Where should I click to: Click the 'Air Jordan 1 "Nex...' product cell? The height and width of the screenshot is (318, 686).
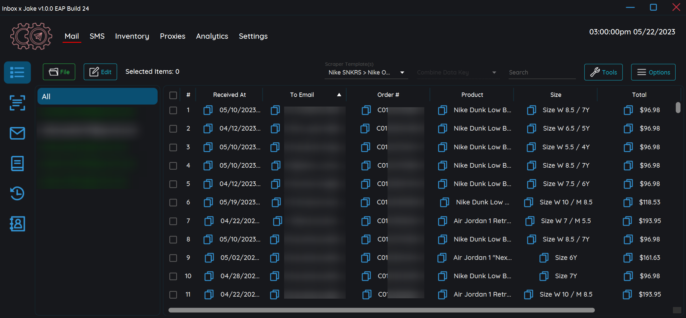click(x=483, y=258)
